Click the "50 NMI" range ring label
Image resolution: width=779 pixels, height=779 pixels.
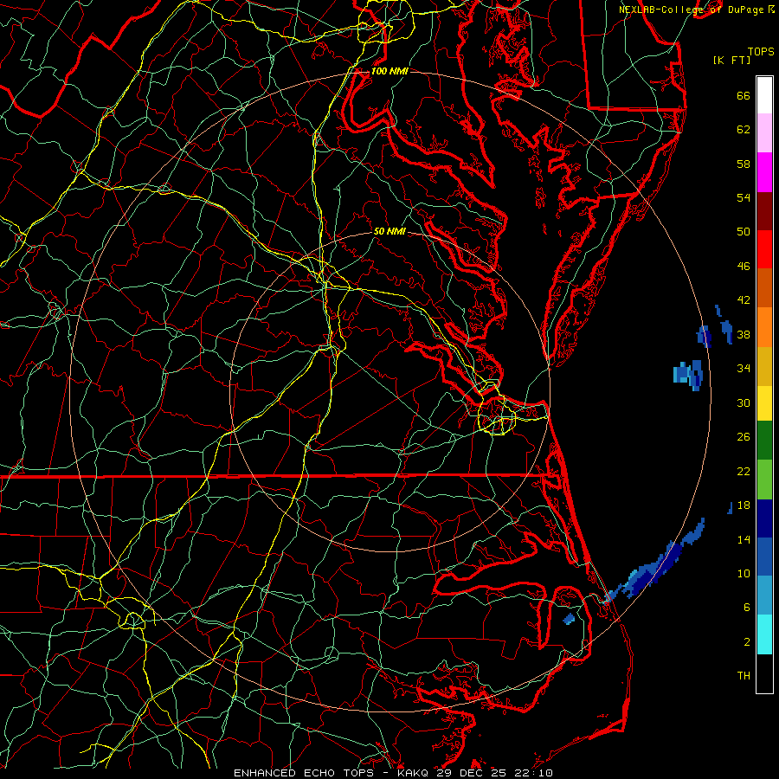(x=389, y=231)
